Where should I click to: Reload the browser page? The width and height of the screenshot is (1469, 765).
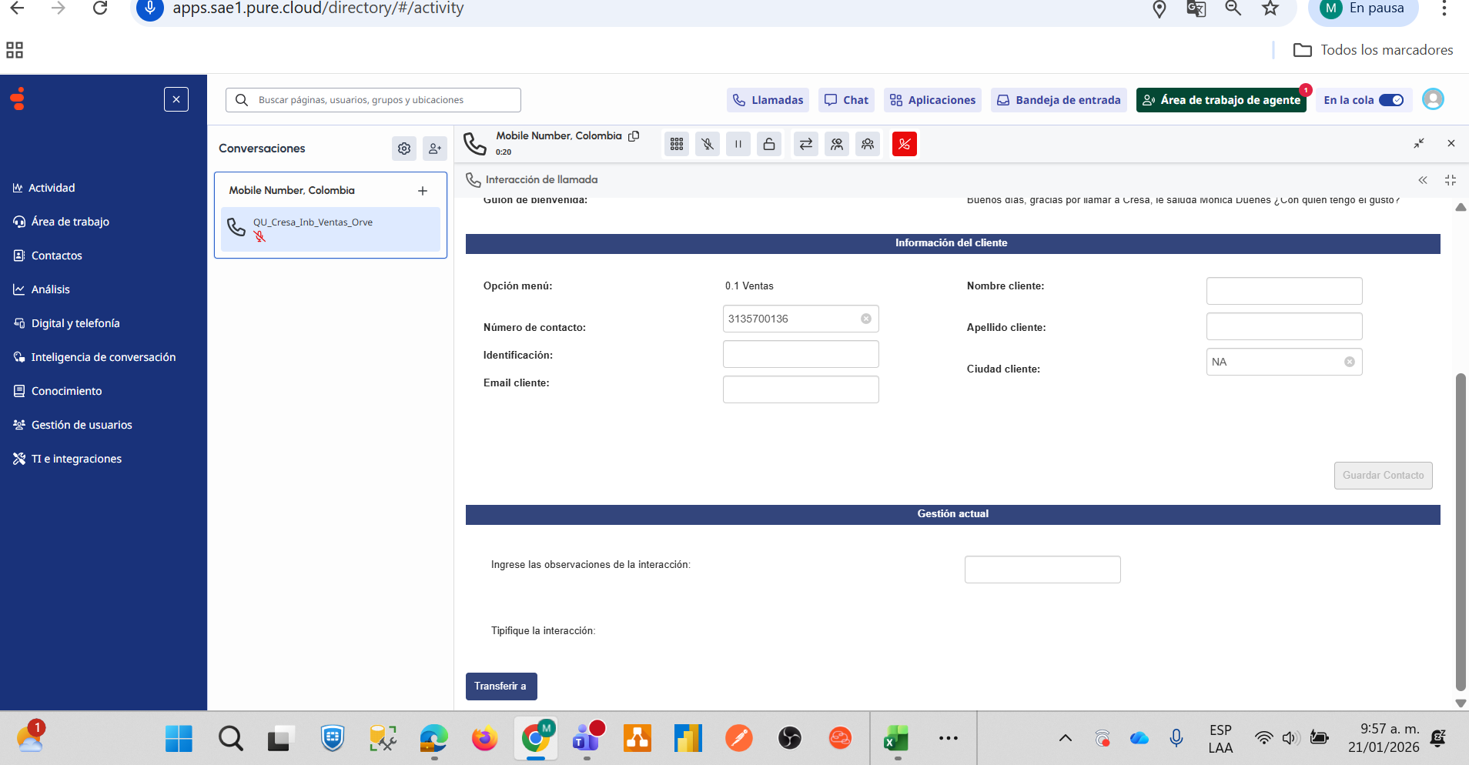100,8
